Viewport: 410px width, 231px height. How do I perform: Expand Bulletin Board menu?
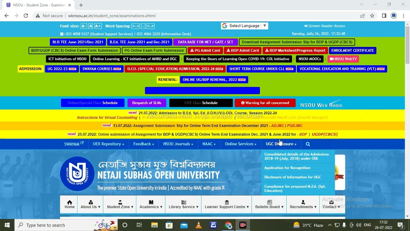[x=269, y=204]
